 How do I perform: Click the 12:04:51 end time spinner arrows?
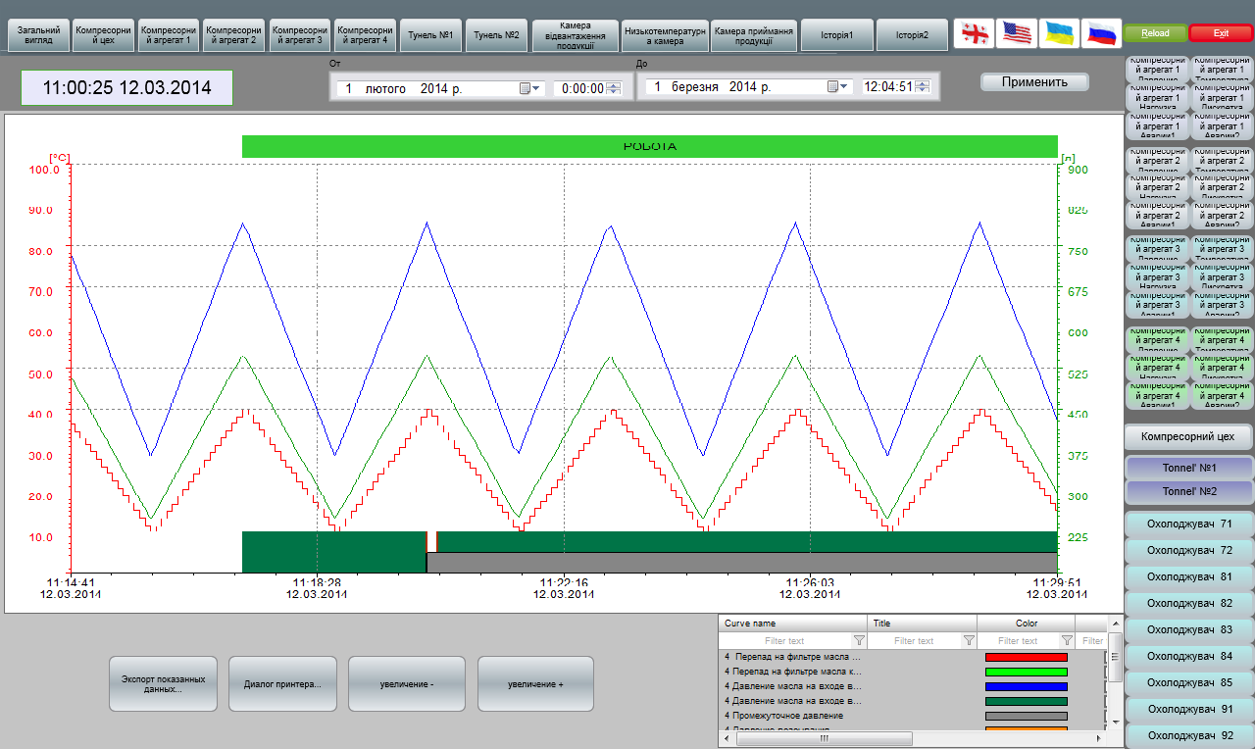coord(922,86)
